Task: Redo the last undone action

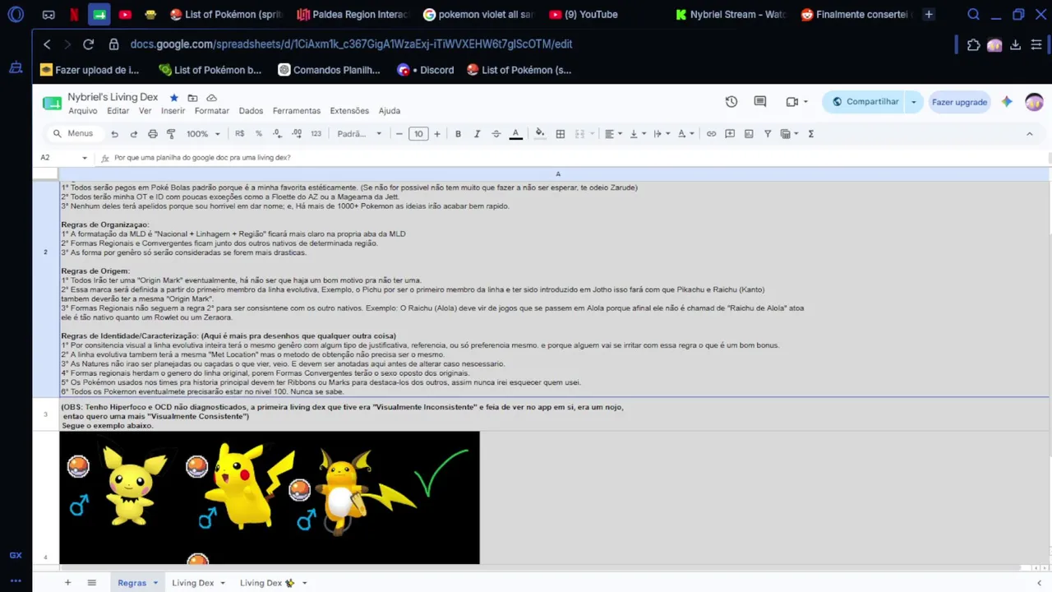Action: [133, 134]
